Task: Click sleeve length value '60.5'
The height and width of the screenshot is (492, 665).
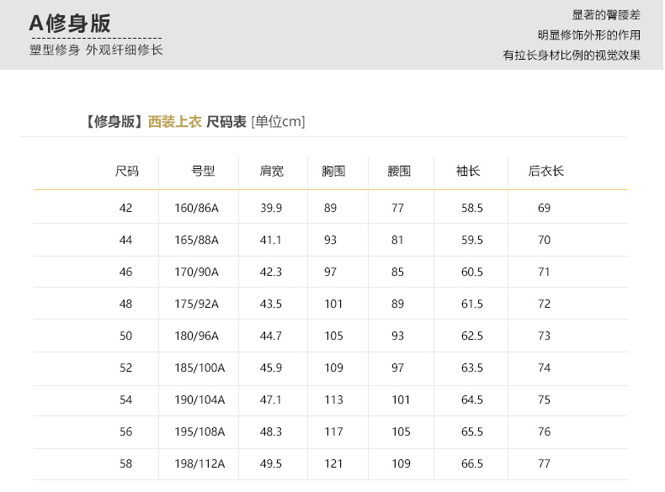Action: (x=472, y=272)
